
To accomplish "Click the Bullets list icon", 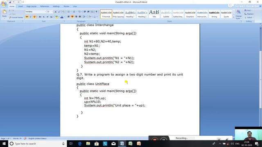I will tap(68, 12).
